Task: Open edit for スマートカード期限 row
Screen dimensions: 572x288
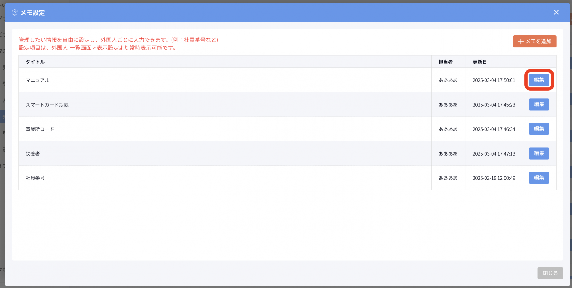Action: (539, 105)
